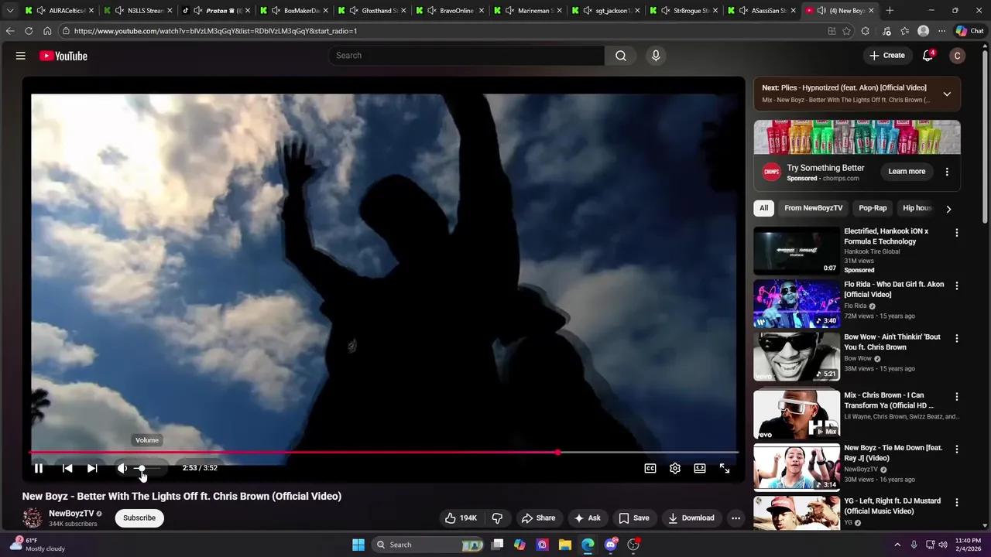
Task: Go to YouTube home via logo
Action: coord(63,56)
